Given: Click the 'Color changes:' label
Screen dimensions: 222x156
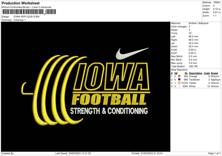Looking at the screenshot, I should click(179, 26).
